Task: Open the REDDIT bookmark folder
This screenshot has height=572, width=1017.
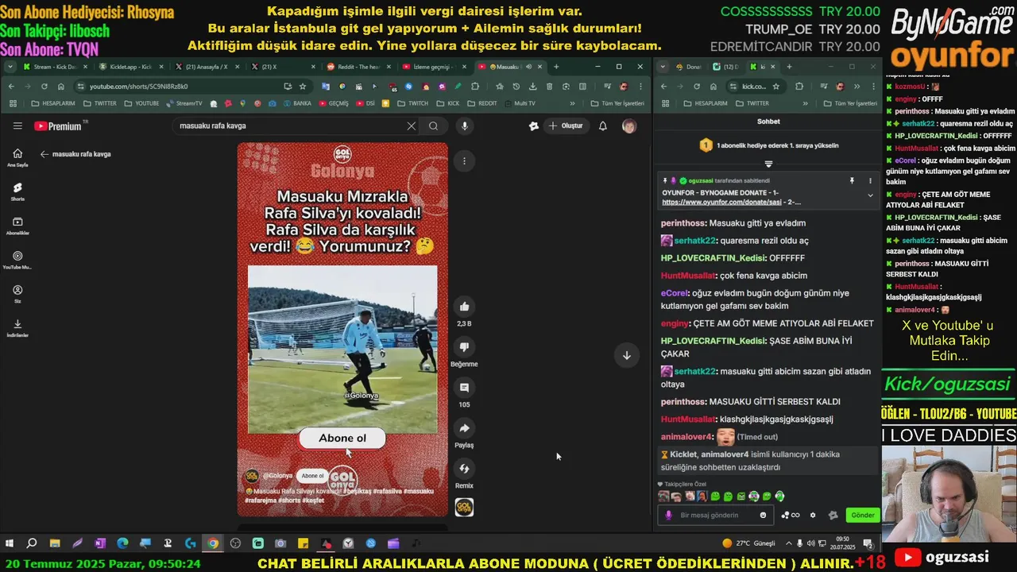Action: pyautogui.click(x=482, y=103)
